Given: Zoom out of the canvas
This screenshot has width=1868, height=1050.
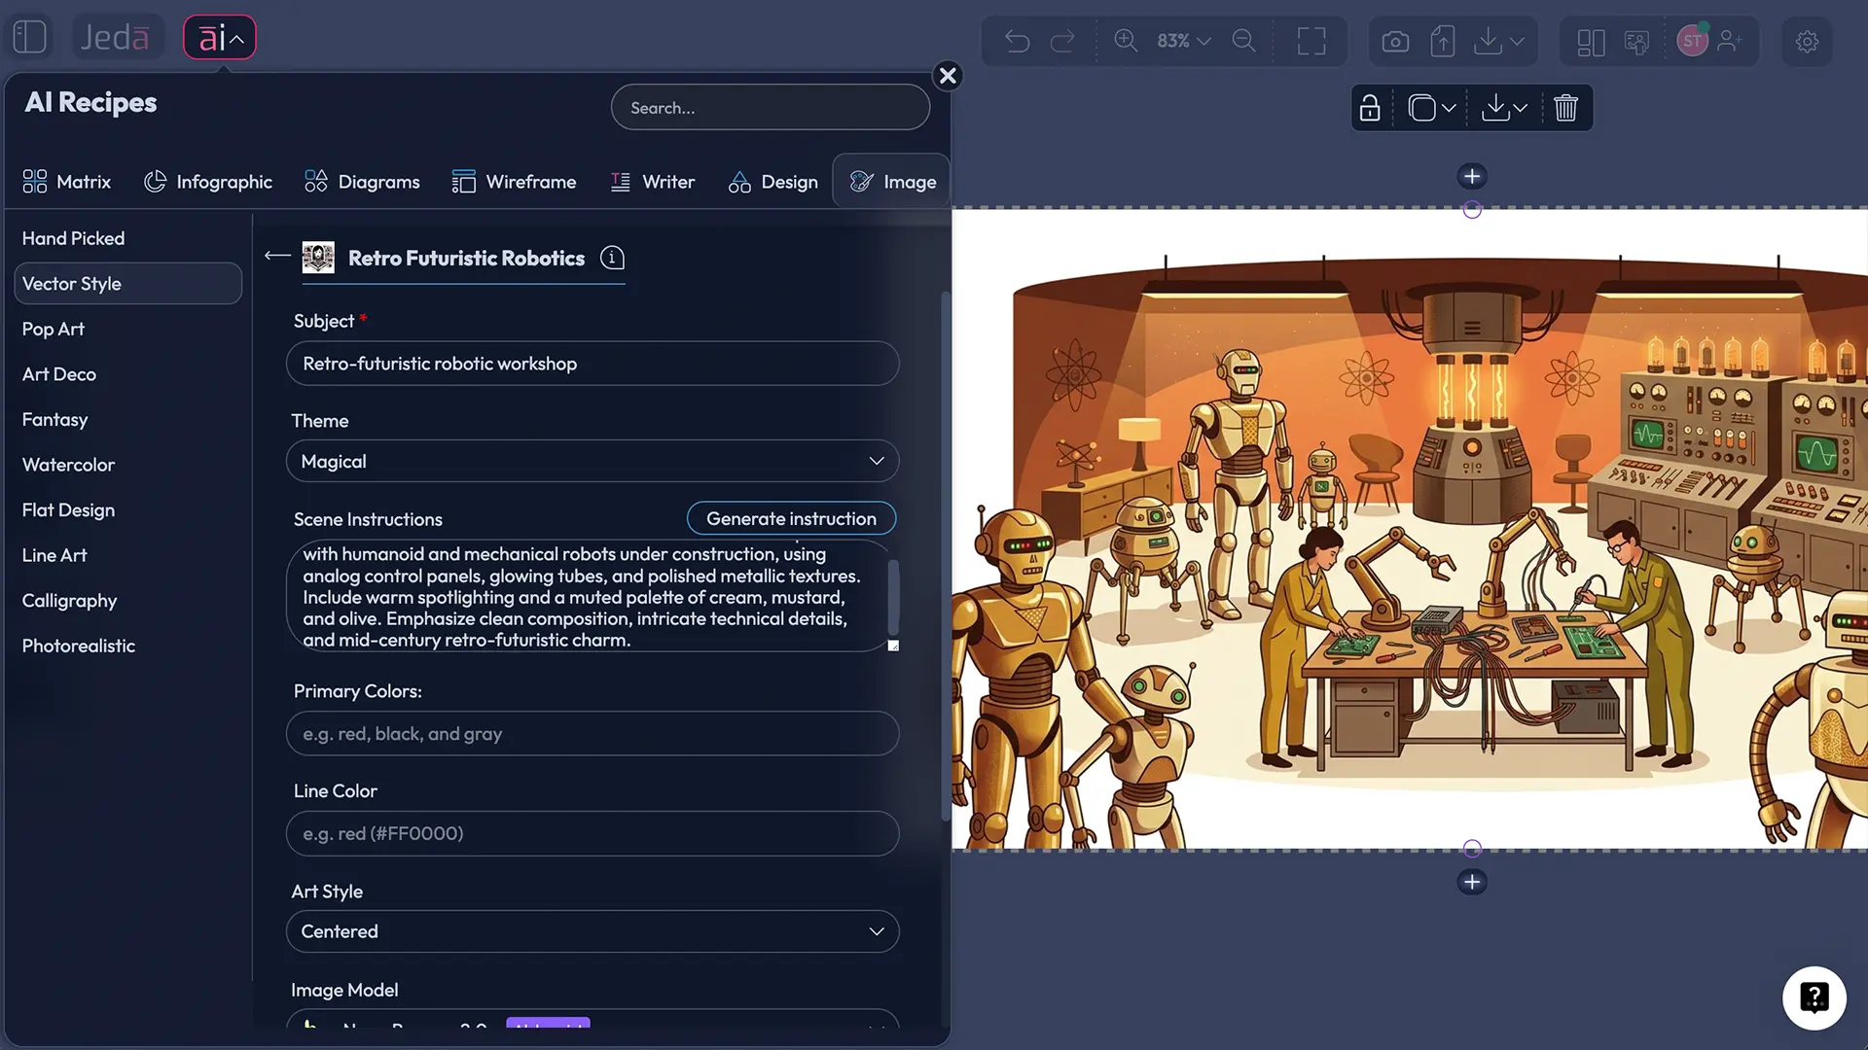Looking at the screenshot, I should (1243, 41).
